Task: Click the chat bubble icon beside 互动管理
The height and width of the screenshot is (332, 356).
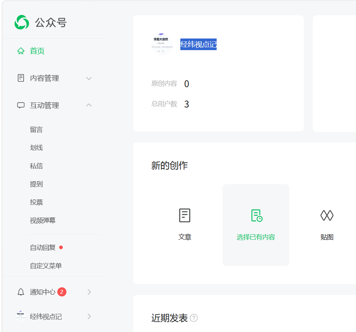Action: point(21,105)
